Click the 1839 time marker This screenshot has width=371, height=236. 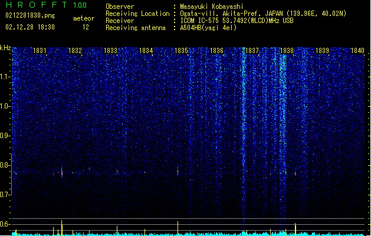pyautogui.click(x=322, y=50)
